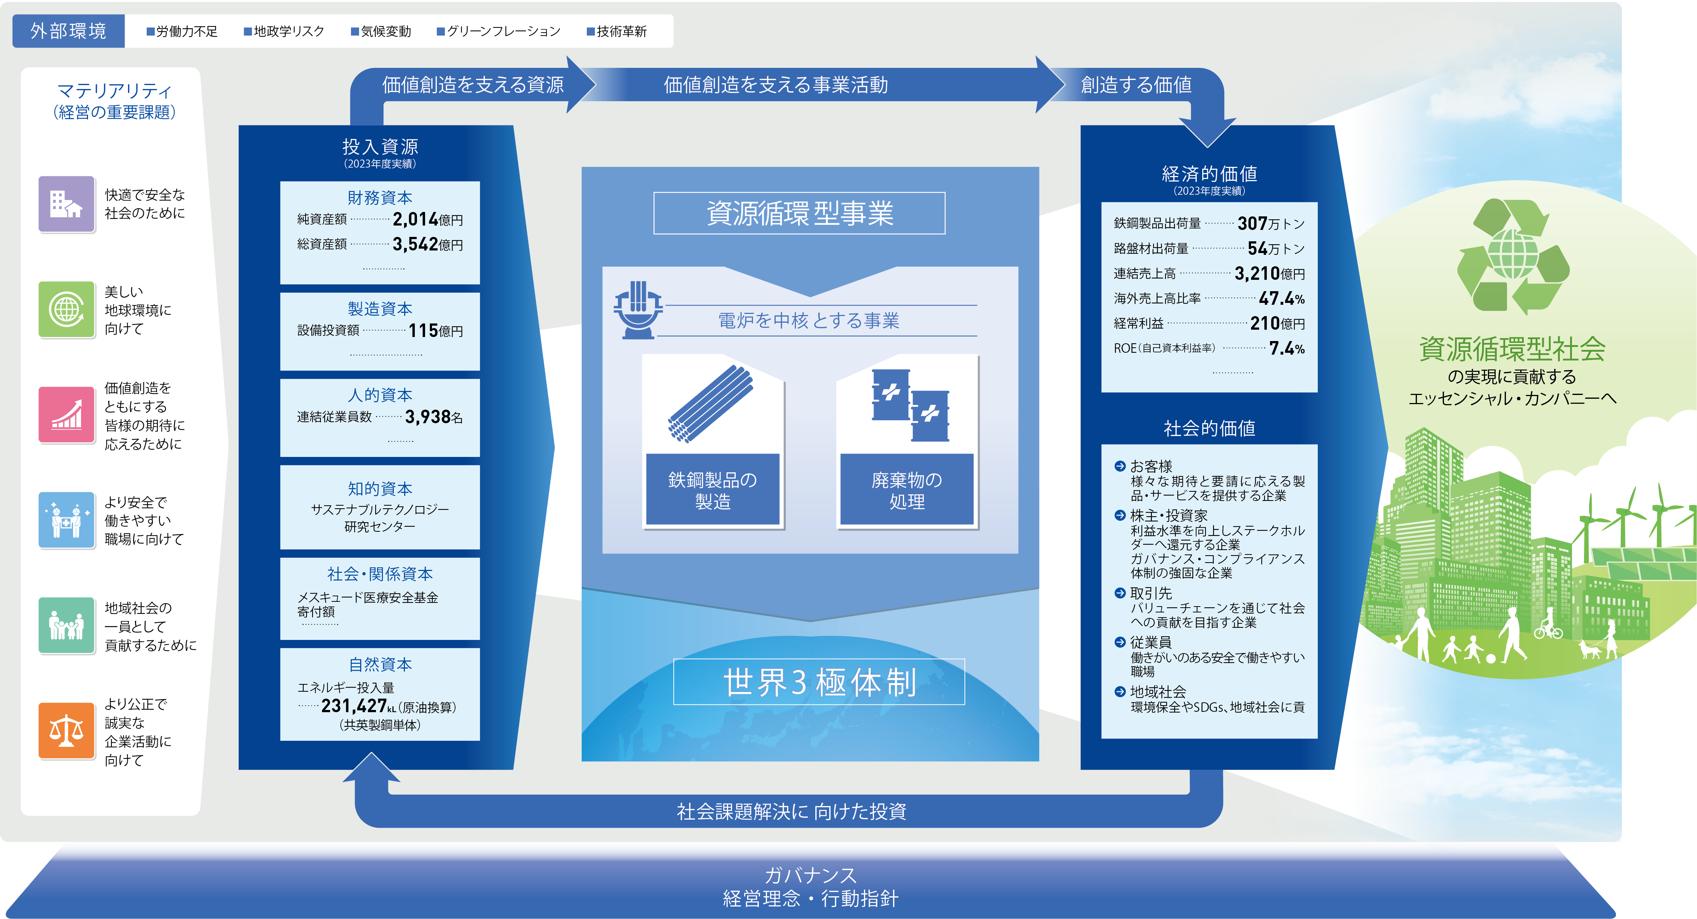Click the 快適で安全な社会のために label
1697x919 pixels.
point(145,204)
